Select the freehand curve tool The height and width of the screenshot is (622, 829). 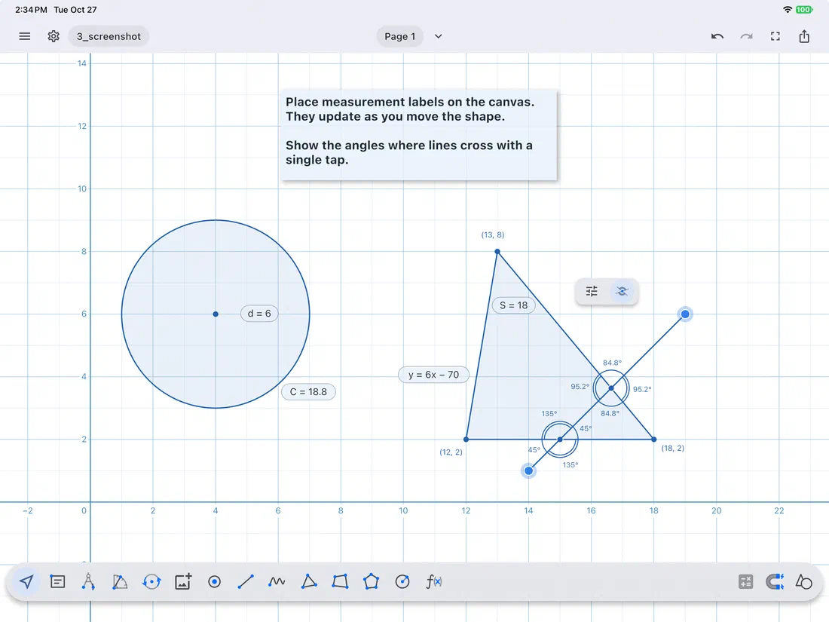[x=277, y=582]
